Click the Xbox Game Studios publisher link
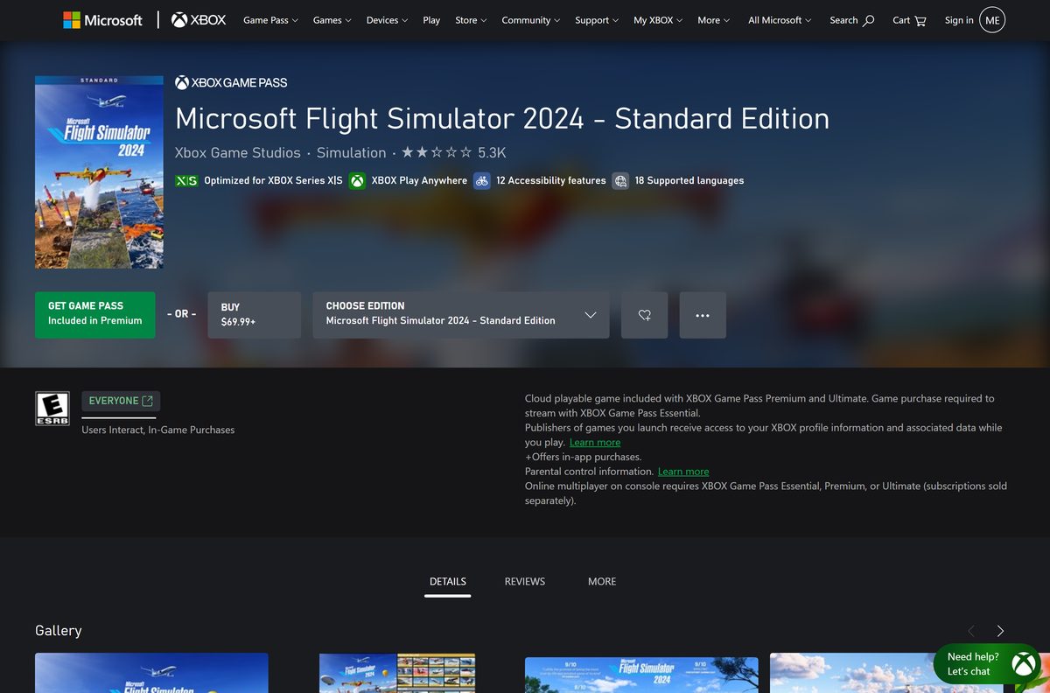This screenshot has height=693, width=1050. (238, 152)
